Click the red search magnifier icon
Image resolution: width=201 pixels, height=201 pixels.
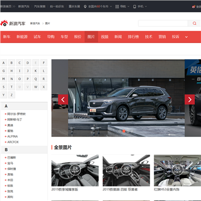194,23
